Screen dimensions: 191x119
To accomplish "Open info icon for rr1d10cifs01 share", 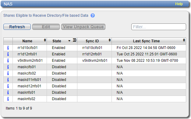I will (8, 48).
